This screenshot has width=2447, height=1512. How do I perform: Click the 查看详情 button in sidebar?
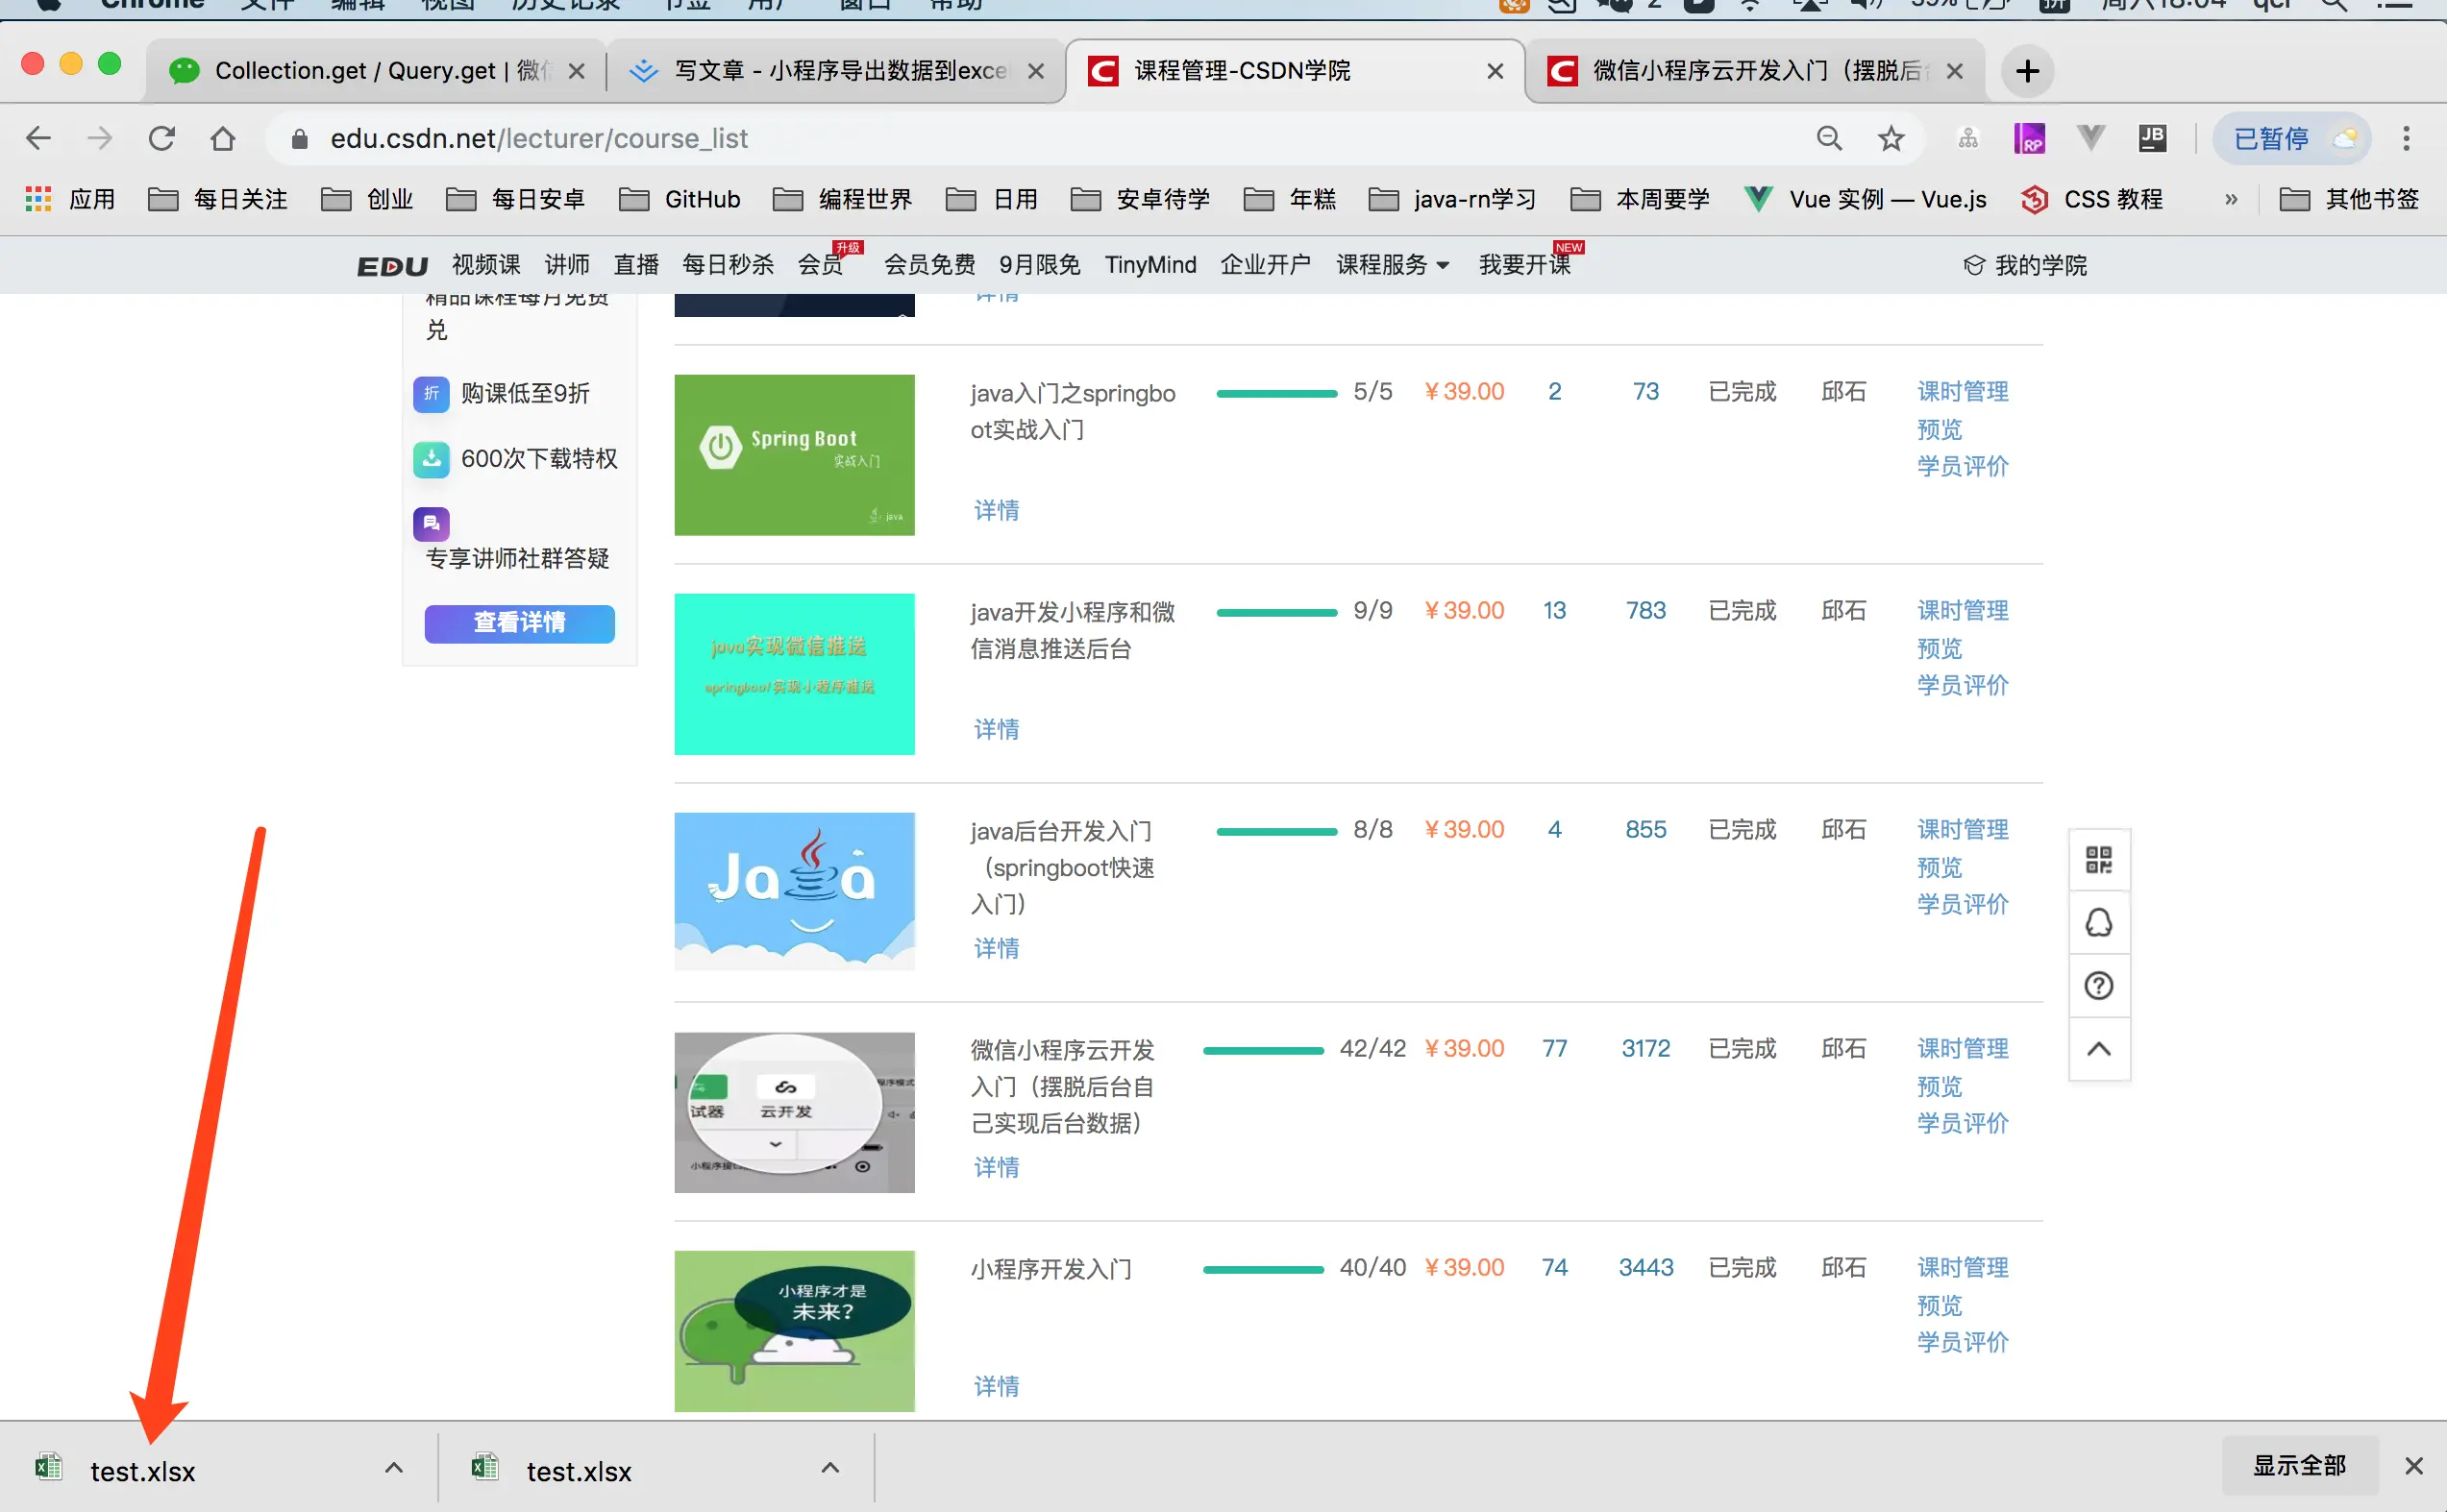coord(519,623)
